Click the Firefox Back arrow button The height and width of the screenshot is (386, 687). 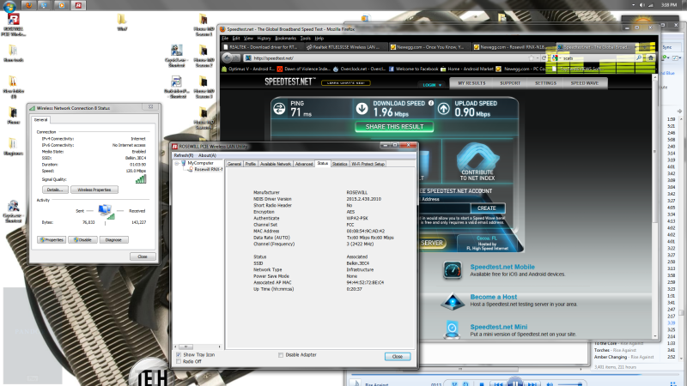click(228, 57)
